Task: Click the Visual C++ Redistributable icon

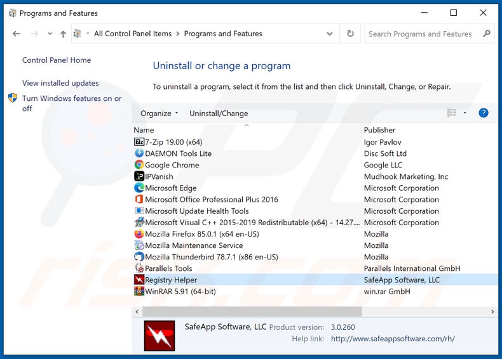Action: click(139, 223)
